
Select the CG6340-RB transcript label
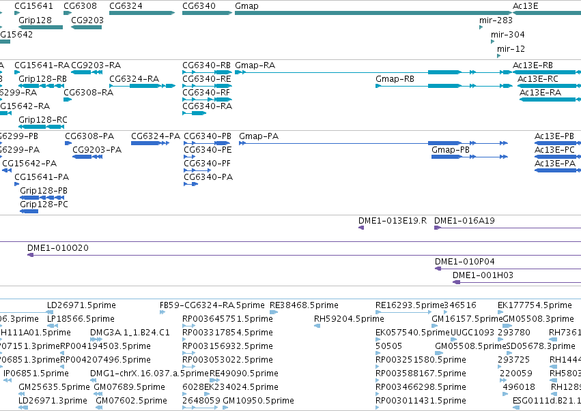coord(206,65)
